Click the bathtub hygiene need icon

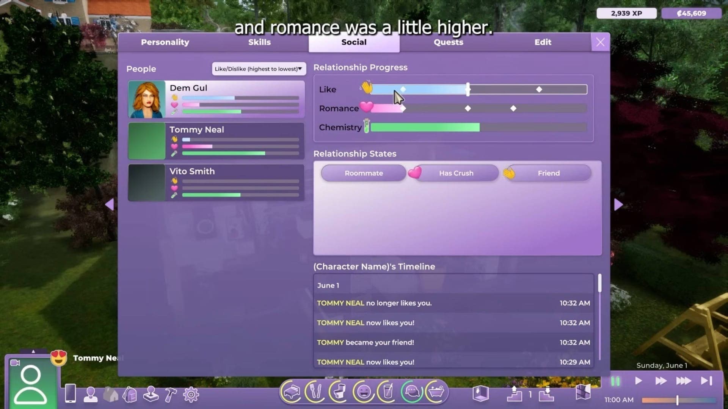click(436, 392)
